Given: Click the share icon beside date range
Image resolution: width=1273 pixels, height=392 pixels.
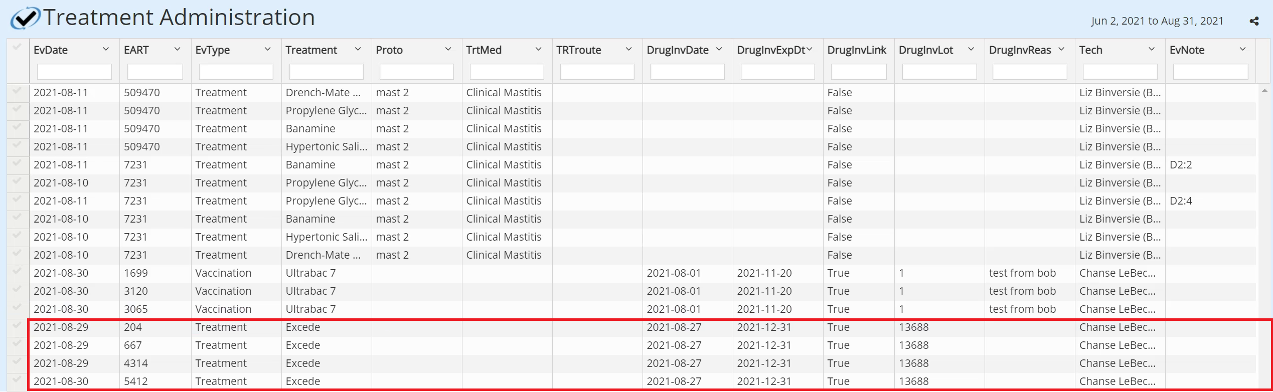Looking at the screenshot, I should pyautogui.click(x=1254, y=21).
